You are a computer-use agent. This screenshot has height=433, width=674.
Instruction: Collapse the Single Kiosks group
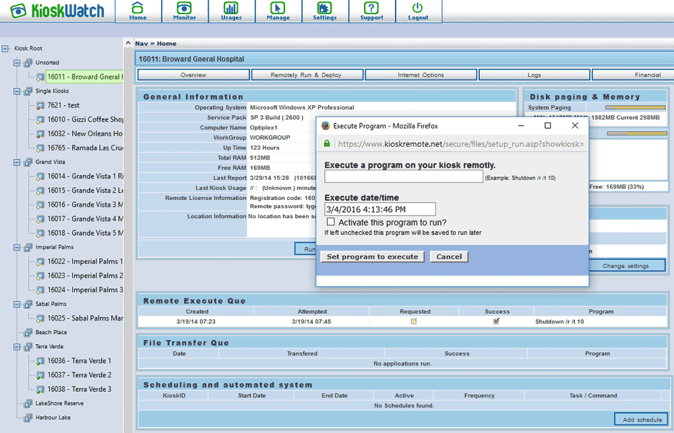point(17,91)
